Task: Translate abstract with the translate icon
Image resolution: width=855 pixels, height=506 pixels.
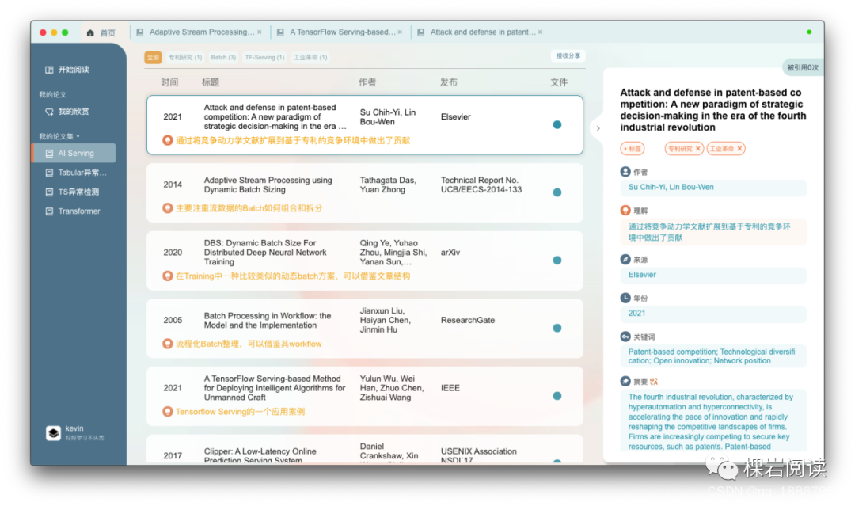Action: [x=654, y=381]
